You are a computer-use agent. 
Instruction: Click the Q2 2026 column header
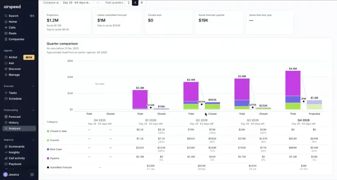(x=202, y=120)
